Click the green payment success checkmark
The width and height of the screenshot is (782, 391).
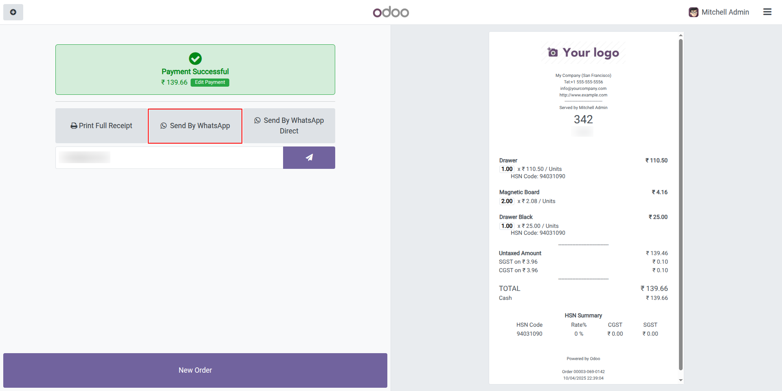195,59
